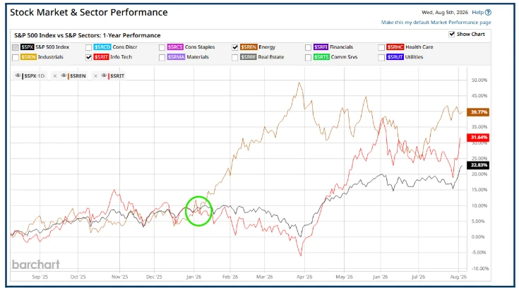Click the yellow $SRIN symbol badge
519x290 pixels.
click(x=28, y=57)
